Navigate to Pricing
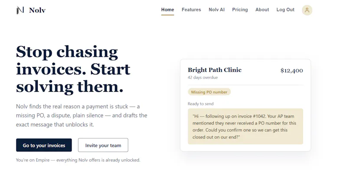347x173 pixels. (x=240, y=10)
